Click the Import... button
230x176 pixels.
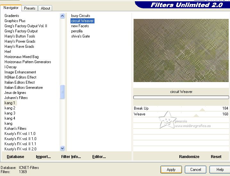(43, 157)
